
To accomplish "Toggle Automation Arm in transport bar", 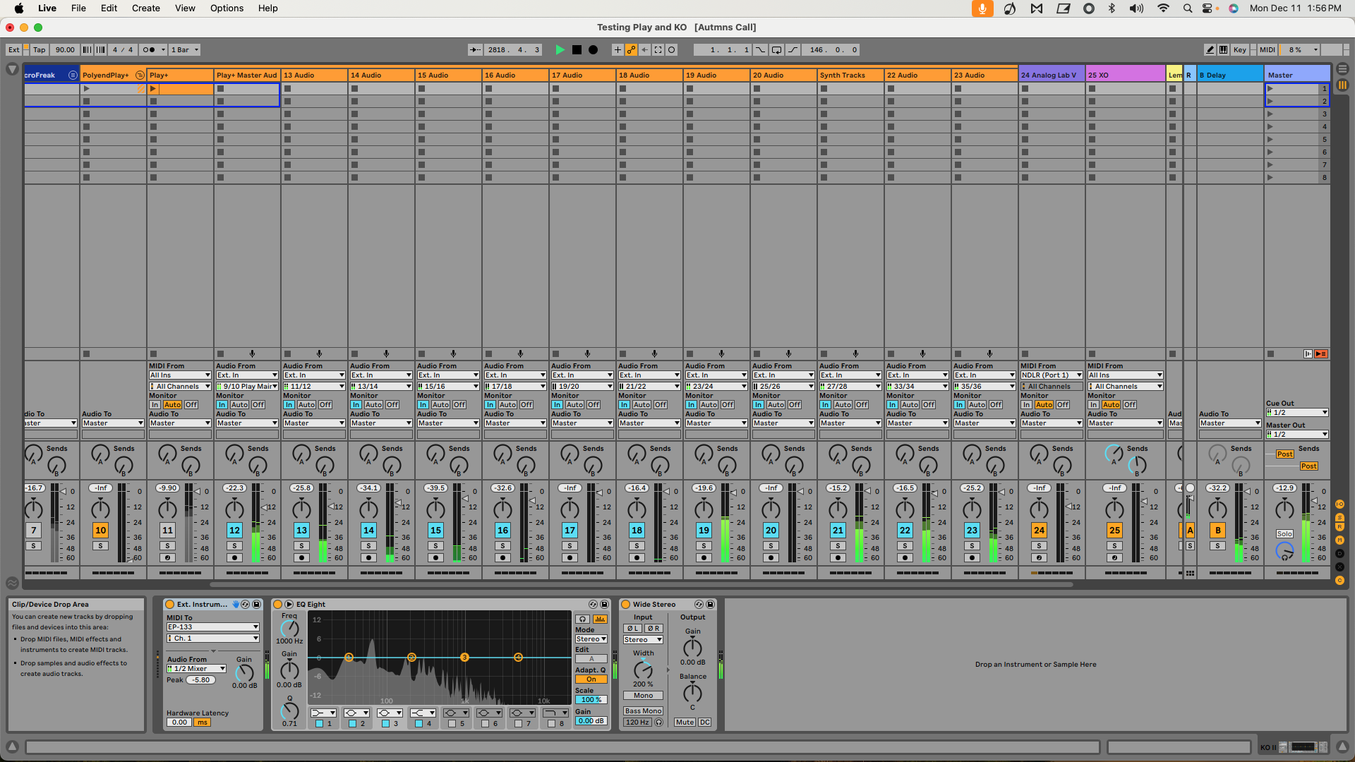I will [631, 50].
